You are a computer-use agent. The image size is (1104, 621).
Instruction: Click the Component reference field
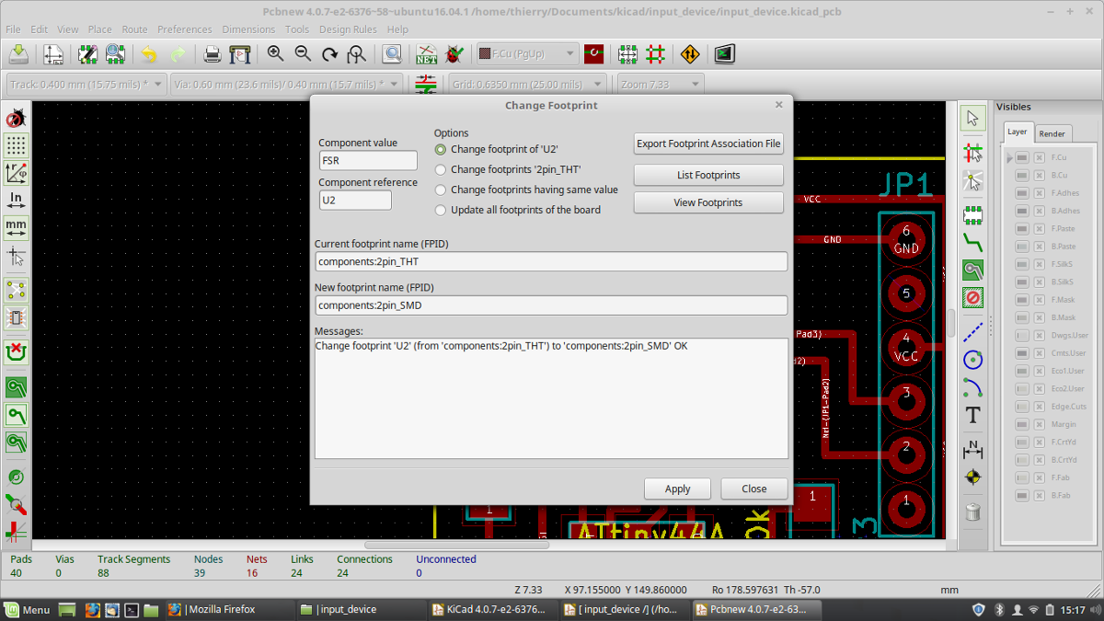click(x=355, y=200)
